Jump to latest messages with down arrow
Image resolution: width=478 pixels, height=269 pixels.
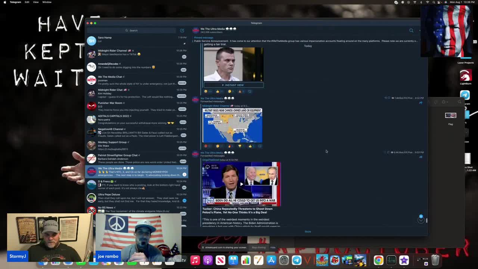coord(421,220)
